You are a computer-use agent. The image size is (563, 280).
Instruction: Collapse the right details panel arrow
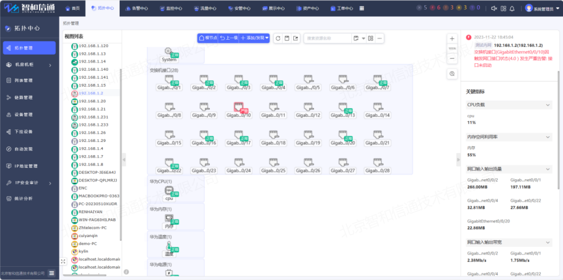458,159
